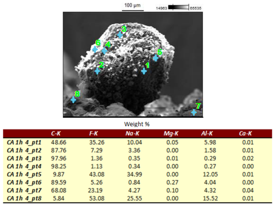Click the C-K value 97.96
The image size is (275, 206).
(59, 158)
